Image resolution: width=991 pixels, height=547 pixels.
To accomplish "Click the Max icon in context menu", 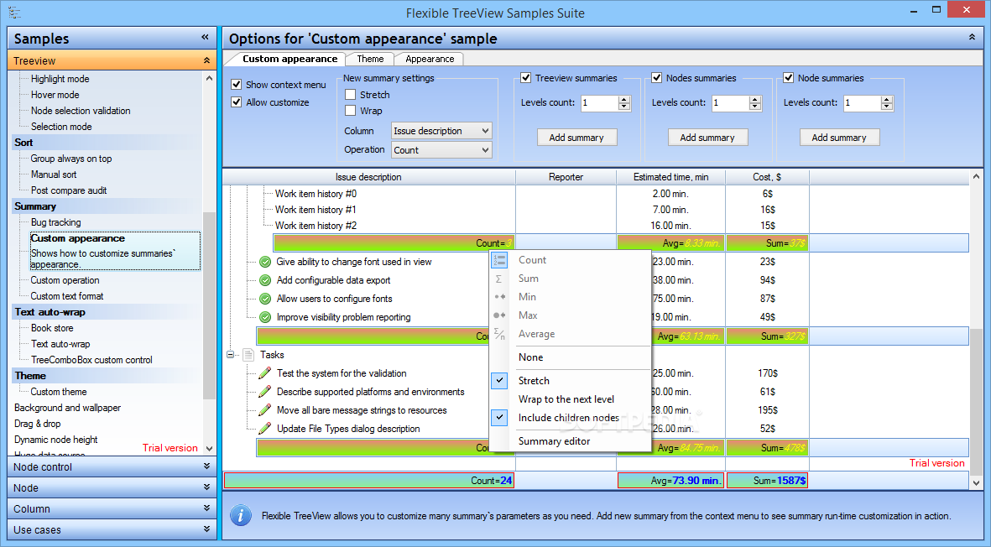I will click(x=499, y=315).
